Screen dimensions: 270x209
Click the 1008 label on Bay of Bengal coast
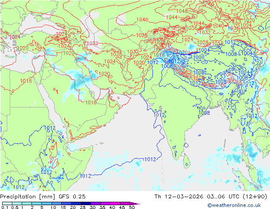tap(204, 113)
